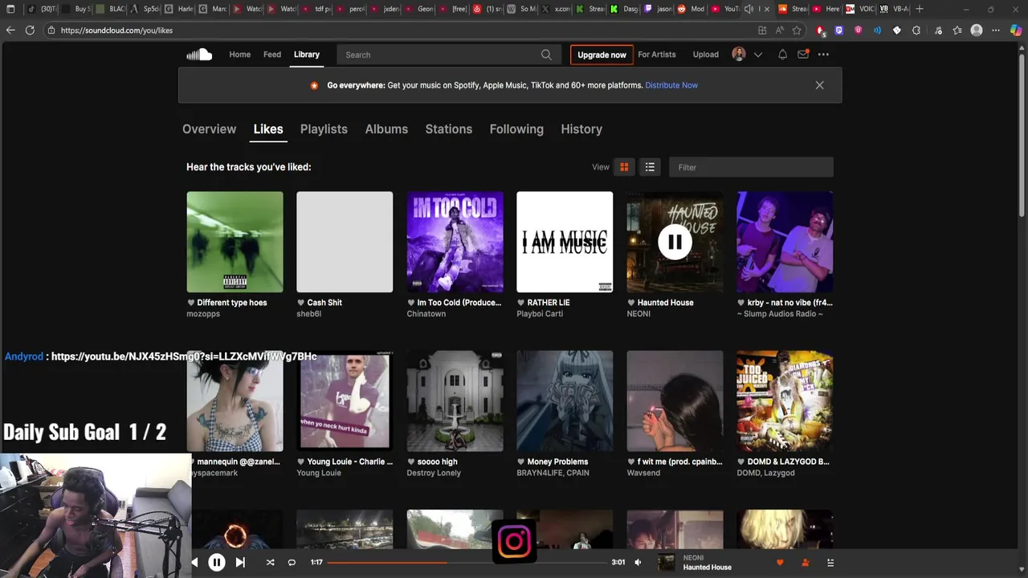Click heart icon beside Money Problems
The height and width of the screenshot is (578, 1028).
point(521,462)
